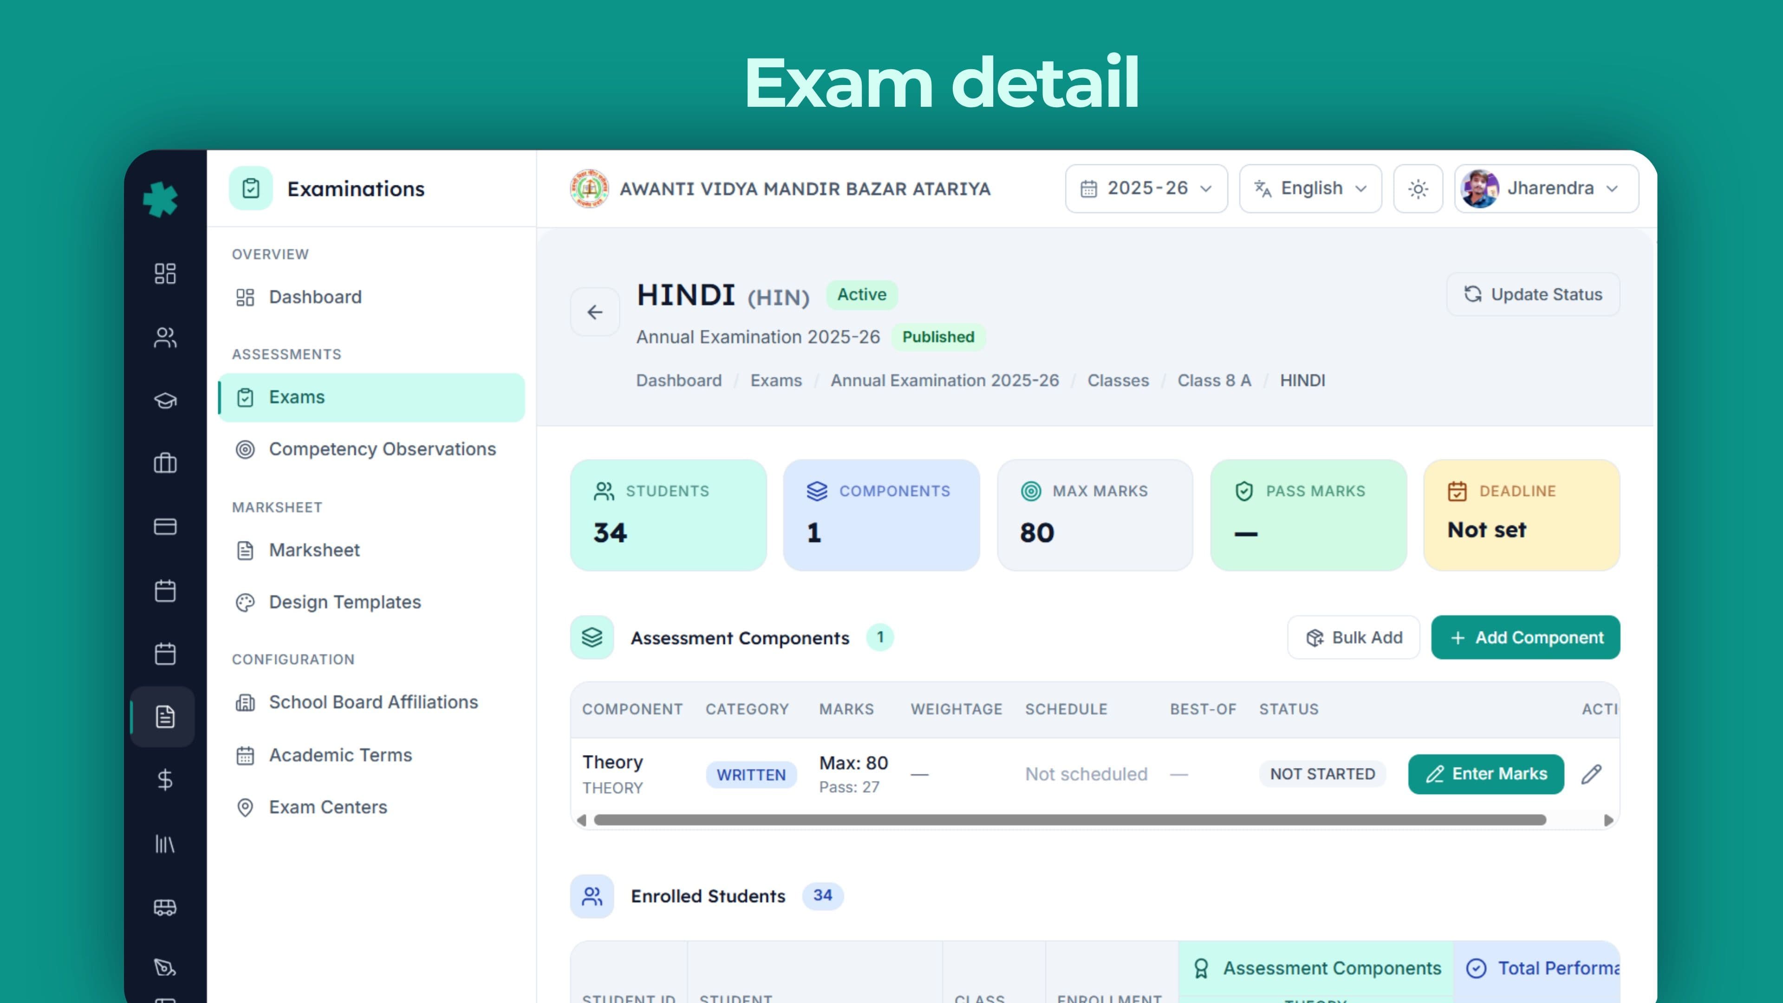Go to Dashboard breadcrumb link

[x=678, y=381]
